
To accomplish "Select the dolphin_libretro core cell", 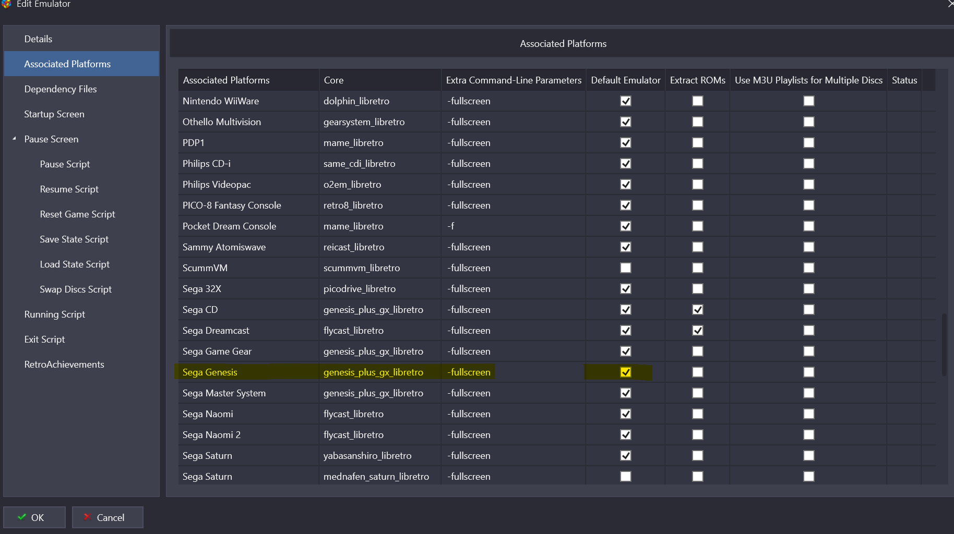I will [380, 101].
